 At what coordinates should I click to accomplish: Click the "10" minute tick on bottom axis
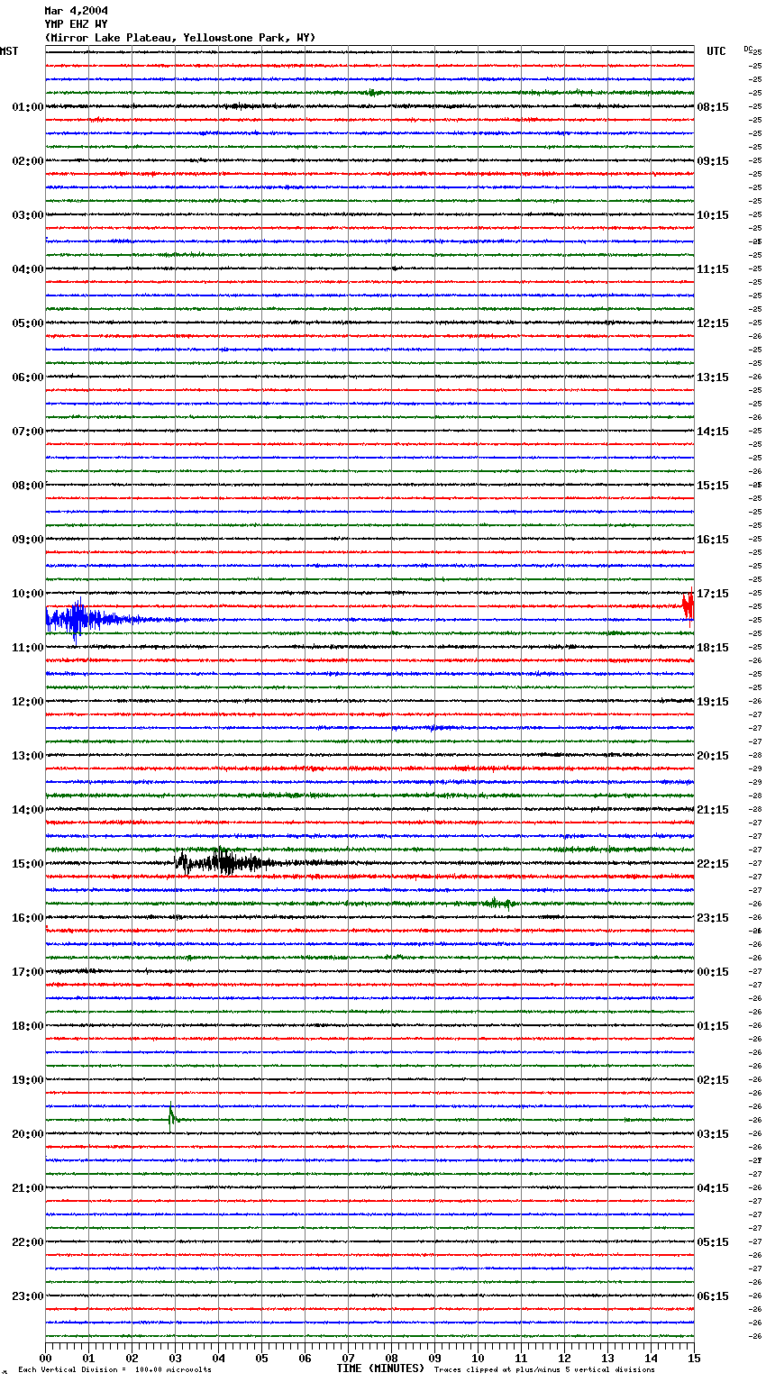coord(478,1358)
